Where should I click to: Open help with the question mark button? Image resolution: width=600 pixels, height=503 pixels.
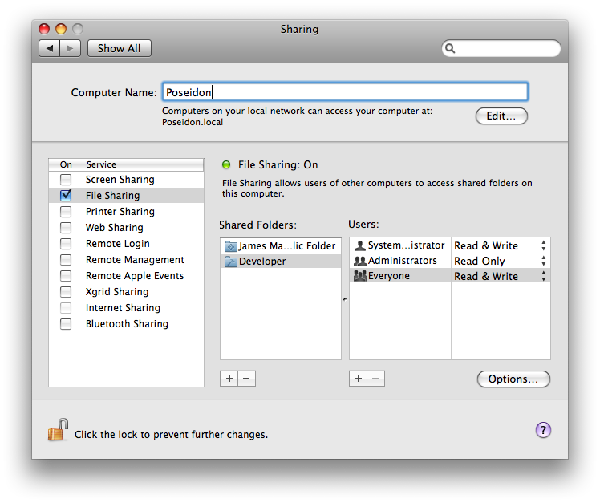[x=543, y=430]
